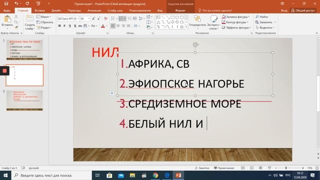Clear all formatting with the eraser icon

pos(105,18)
